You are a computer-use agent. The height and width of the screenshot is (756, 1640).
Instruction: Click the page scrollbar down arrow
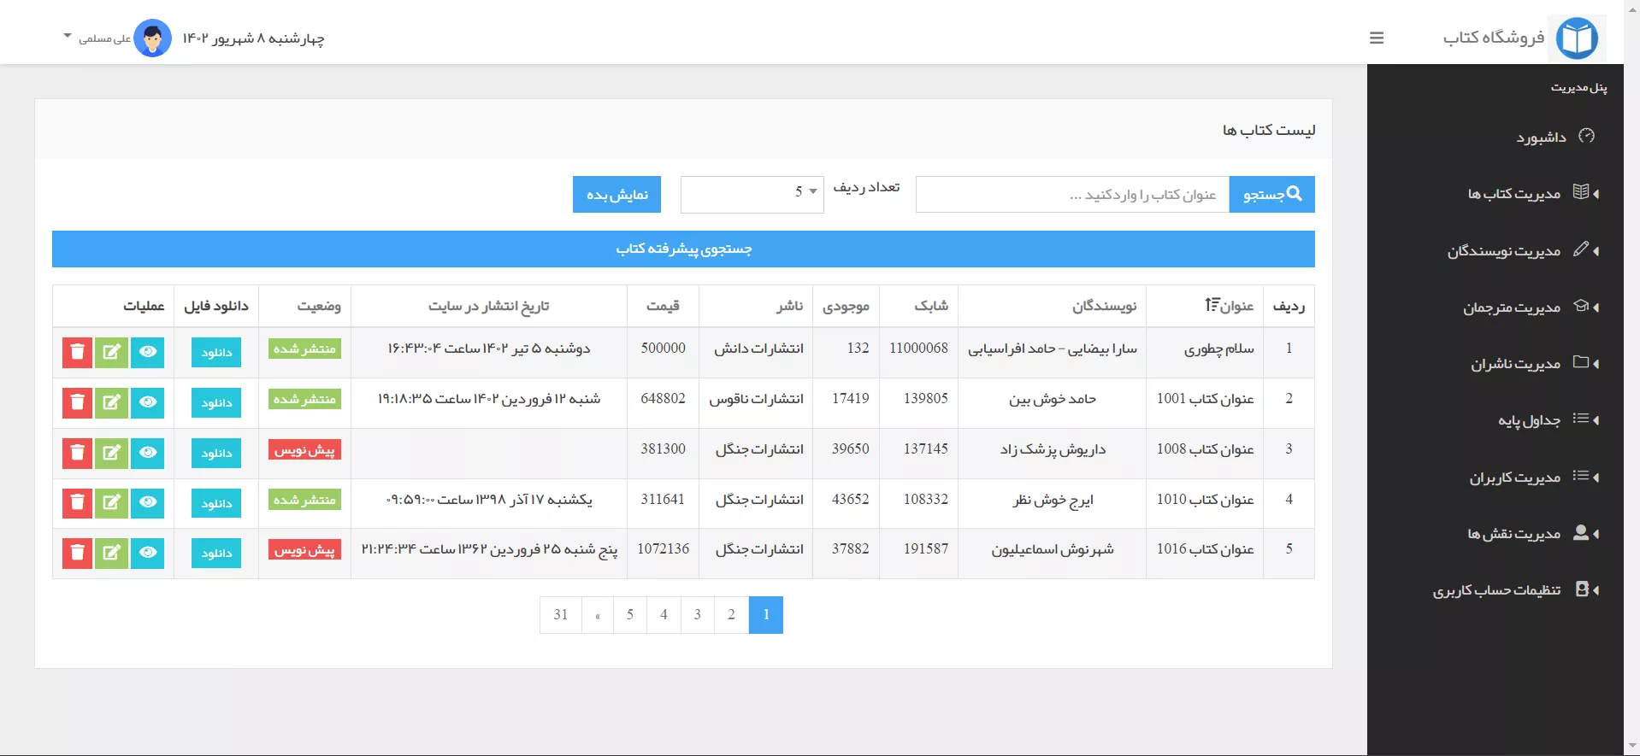pyautogui.click(x=1632, y=746)
